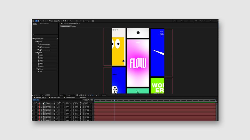Click the 8 bpc color depth button
This screenshot has height=140, width=250.
(42, 95)
